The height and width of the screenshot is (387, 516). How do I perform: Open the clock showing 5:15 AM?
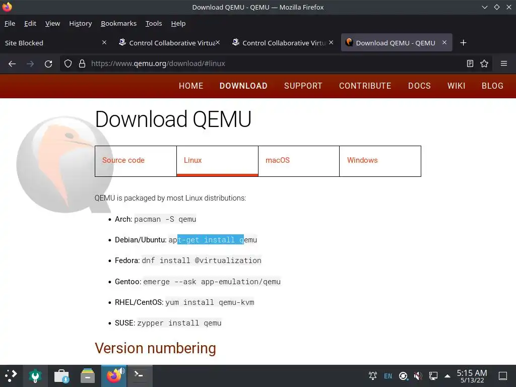coord(472,376)
